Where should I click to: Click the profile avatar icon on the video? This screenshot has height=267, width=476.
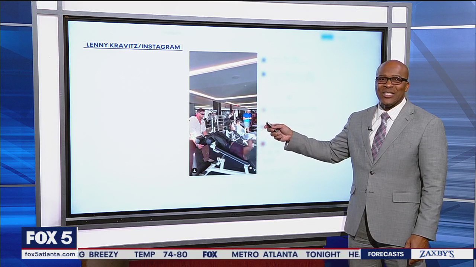[x=194, y=170]
